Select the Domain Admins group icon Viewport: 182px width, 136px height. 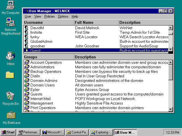point(27,80)
